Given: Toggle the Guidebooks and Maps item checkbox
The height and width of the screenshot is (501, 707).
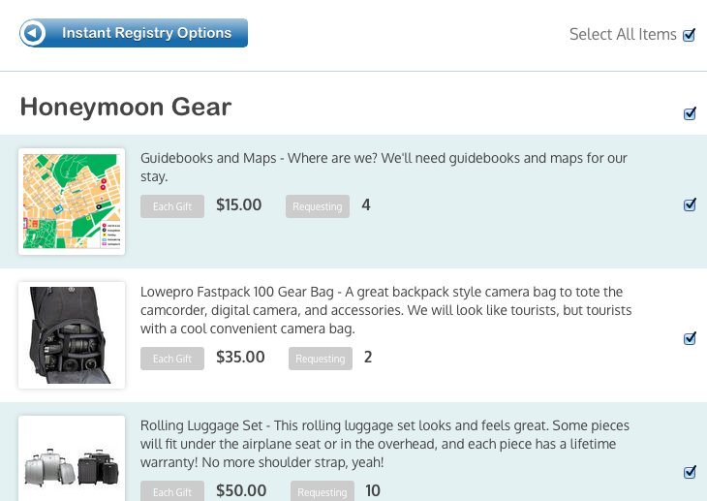Looking at the screenshot, I should pos(690,204).
